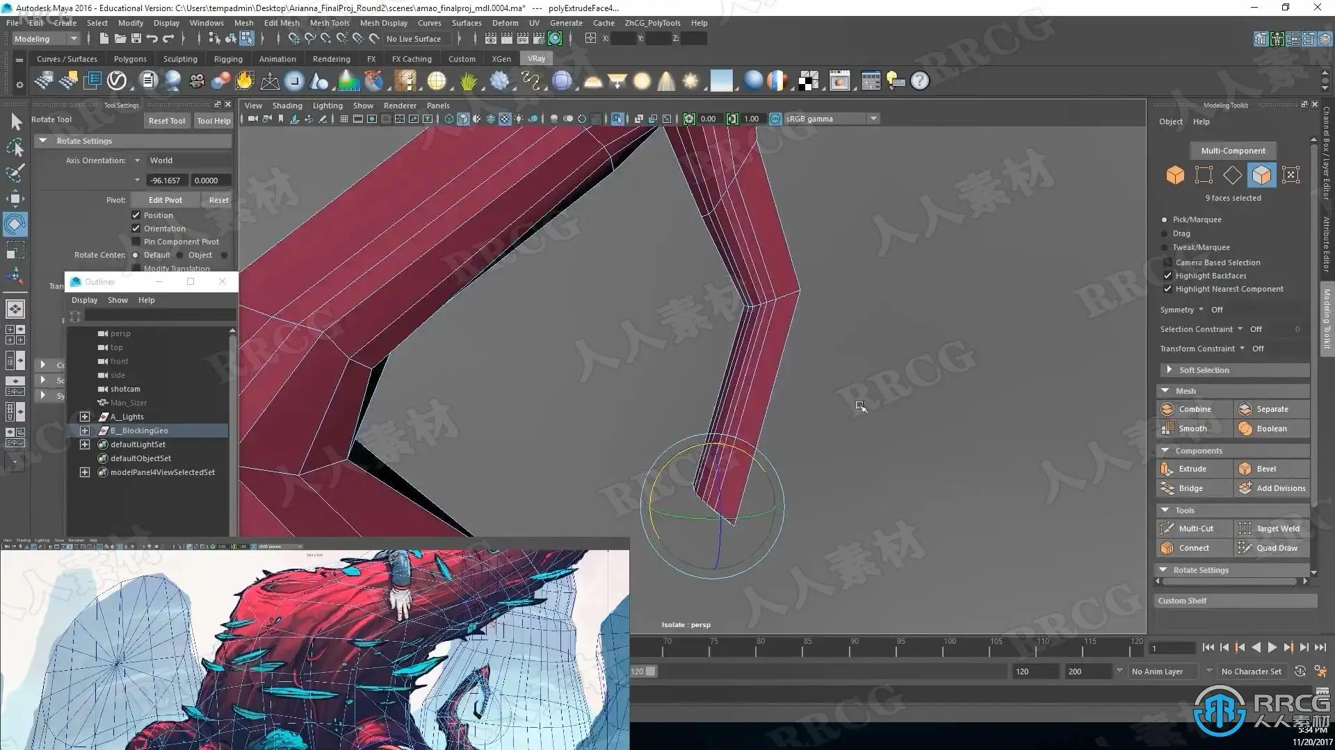Click the Multi-Cut tool icon

pyautogui.click(x=1168, y=528)
